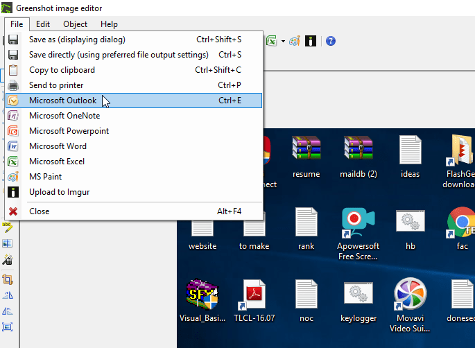Click the save icon beside Save as
This screenshot has height=348, width=475.
click(x=13, y=40)
